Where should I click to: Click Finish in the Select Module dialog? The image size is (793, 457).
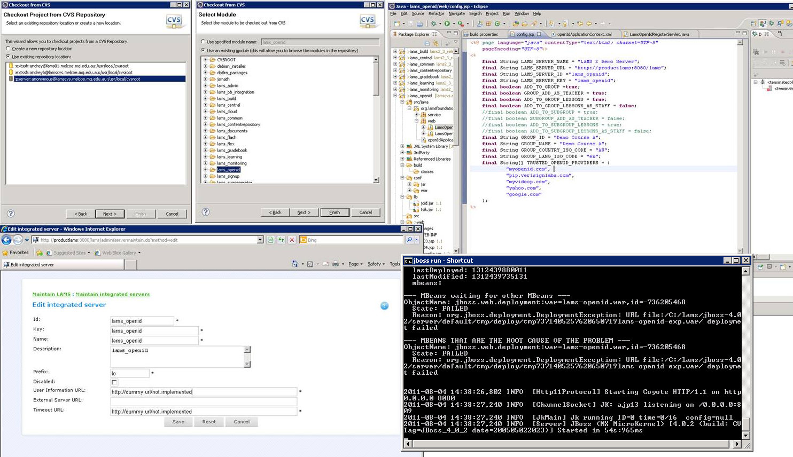pos(335,212)
